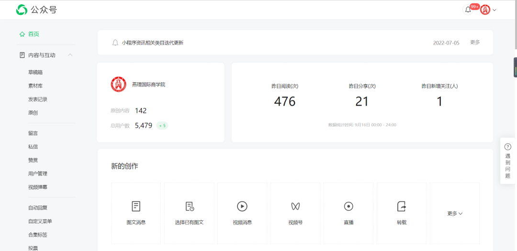
Task: Select 素材库 from sidebar
Action: (x=35, y=86)
